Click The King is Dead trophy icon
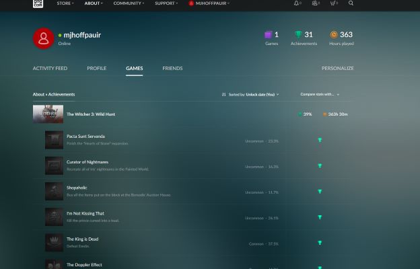 tap(320, 243)
